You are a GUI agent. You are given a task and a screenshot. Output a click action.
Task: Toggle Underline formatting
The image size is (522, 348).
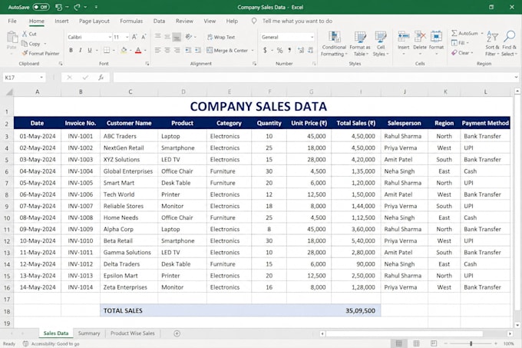[90, 50]
